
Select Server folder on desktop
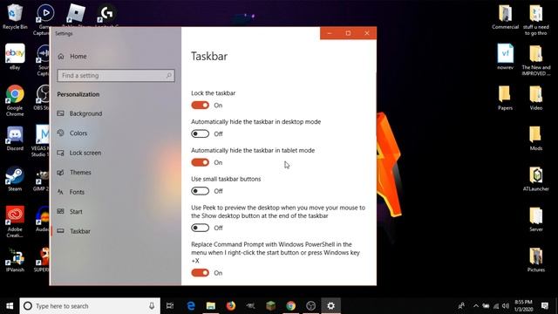[536, 219]
